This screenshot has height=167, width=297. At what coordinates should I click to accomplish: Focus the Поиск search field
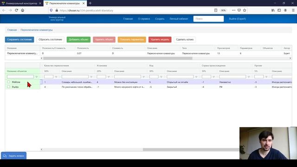pos(208,19)
